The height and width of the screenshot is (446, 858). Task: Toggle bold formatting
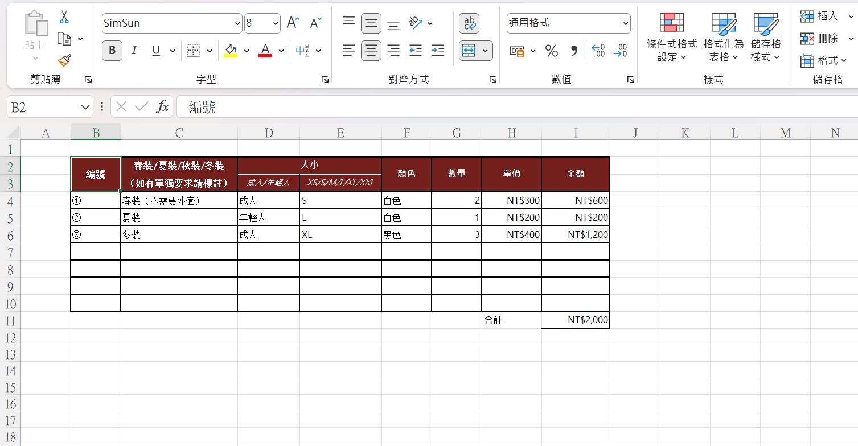[x=112, y=50]
